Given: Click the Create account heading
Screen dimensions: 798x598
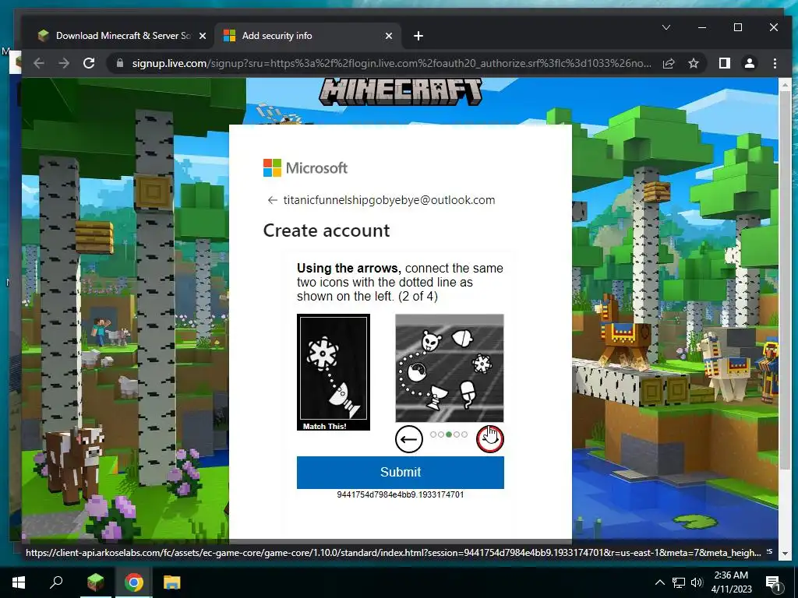Looking at the screenshot, I should click(x=327, y=230).
